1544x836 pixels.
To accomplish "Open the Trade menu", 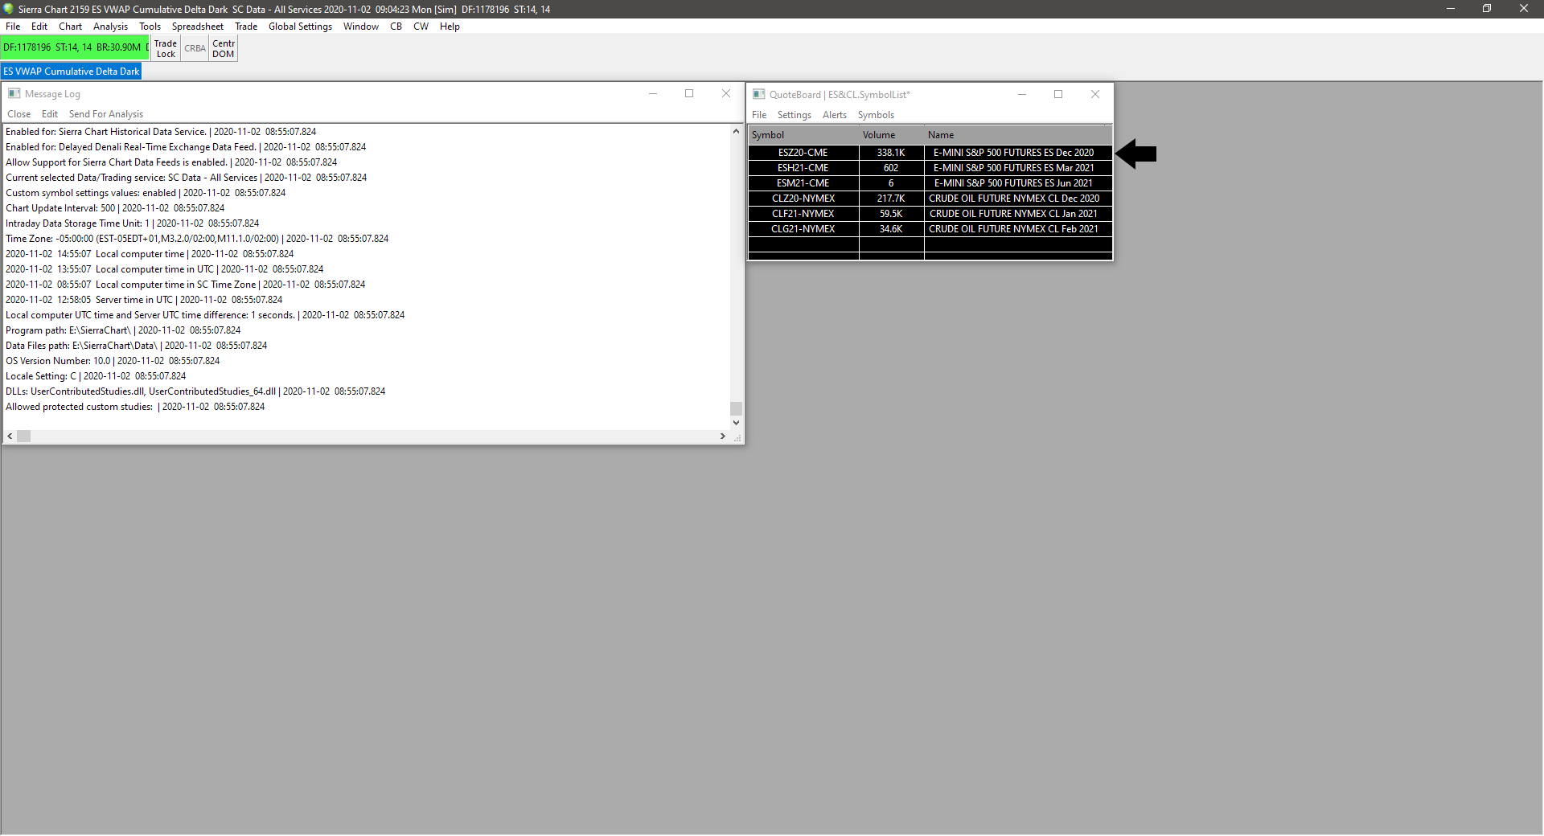I will point(246,27).
